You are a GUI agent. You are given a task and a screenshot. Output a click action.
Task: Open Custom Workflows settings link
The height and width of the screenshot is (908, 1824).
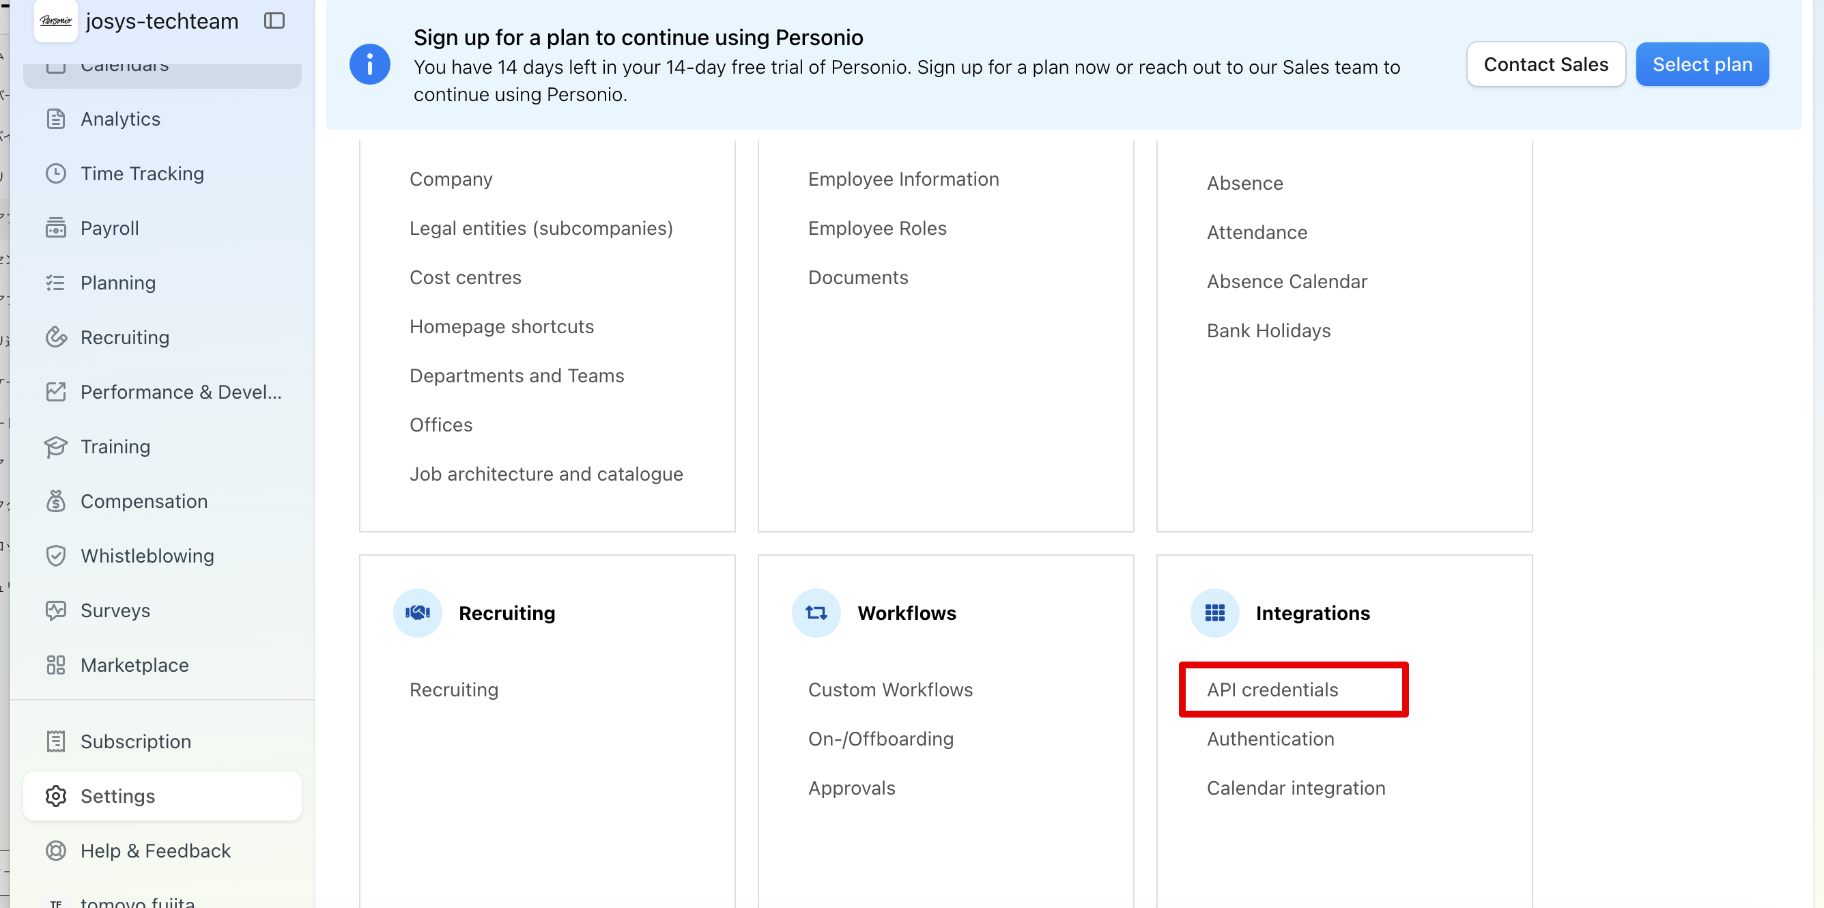(890, 690)
